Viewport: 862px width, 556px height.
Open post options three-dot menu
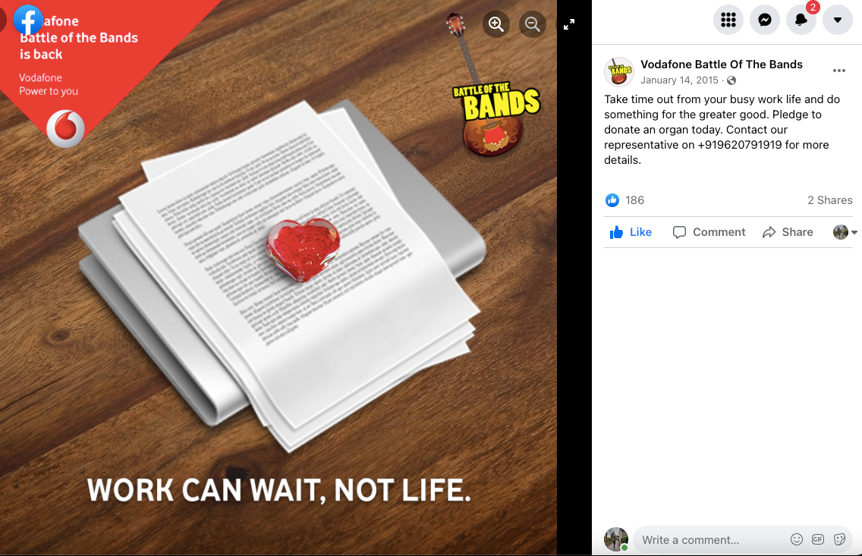click(x=839, y=71)
